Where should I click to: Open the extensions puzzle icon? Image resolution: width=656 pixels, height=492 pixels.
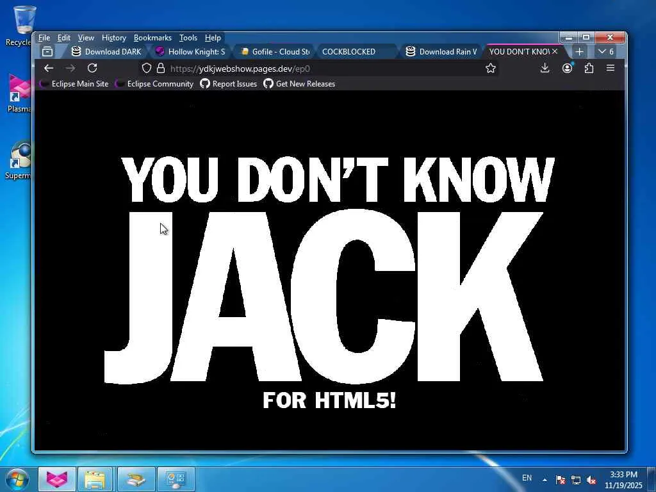(x=589, y=68)
